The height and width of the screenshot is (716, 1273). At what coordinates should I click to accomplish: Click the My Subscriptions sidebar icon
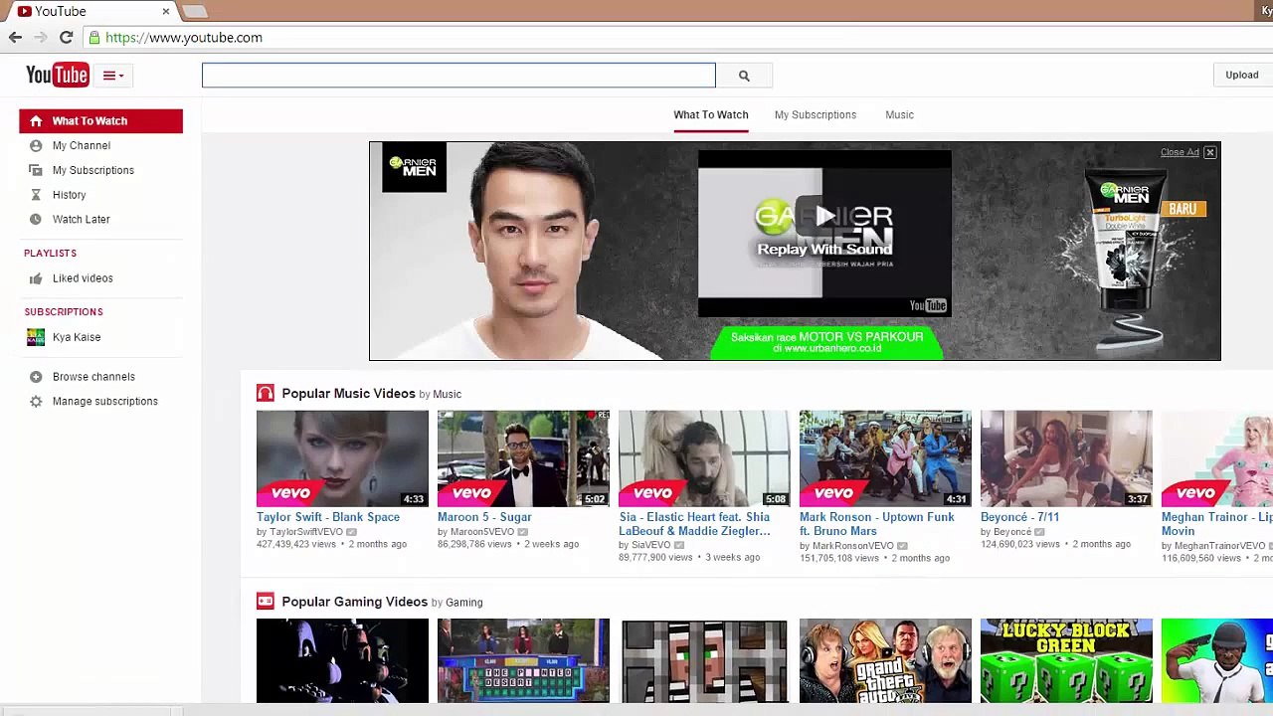(36, 170)
